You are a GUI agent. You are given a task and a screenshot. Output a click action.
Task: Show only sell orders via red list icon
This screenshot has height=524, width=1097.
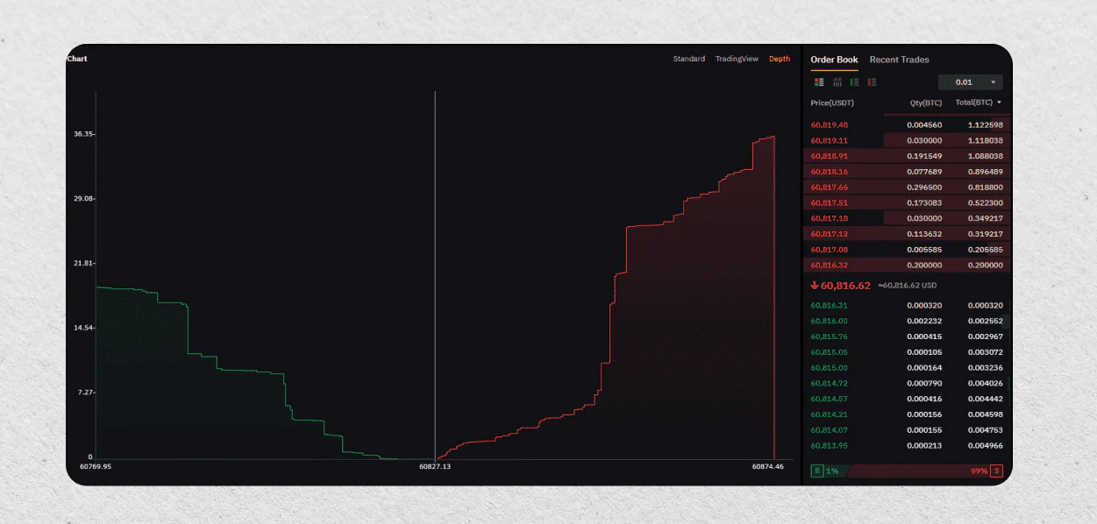pyautogui.click(x=872, y=82)
